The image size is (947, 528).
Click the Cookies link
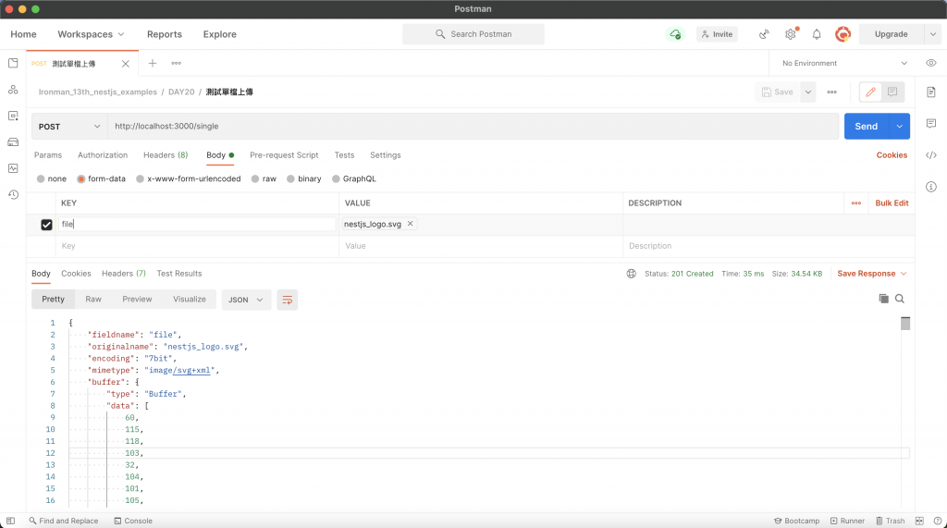coord(892,155)
